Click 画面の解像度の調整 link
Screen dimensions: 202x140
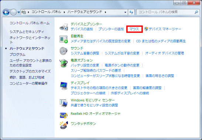(x=147, y=88)
